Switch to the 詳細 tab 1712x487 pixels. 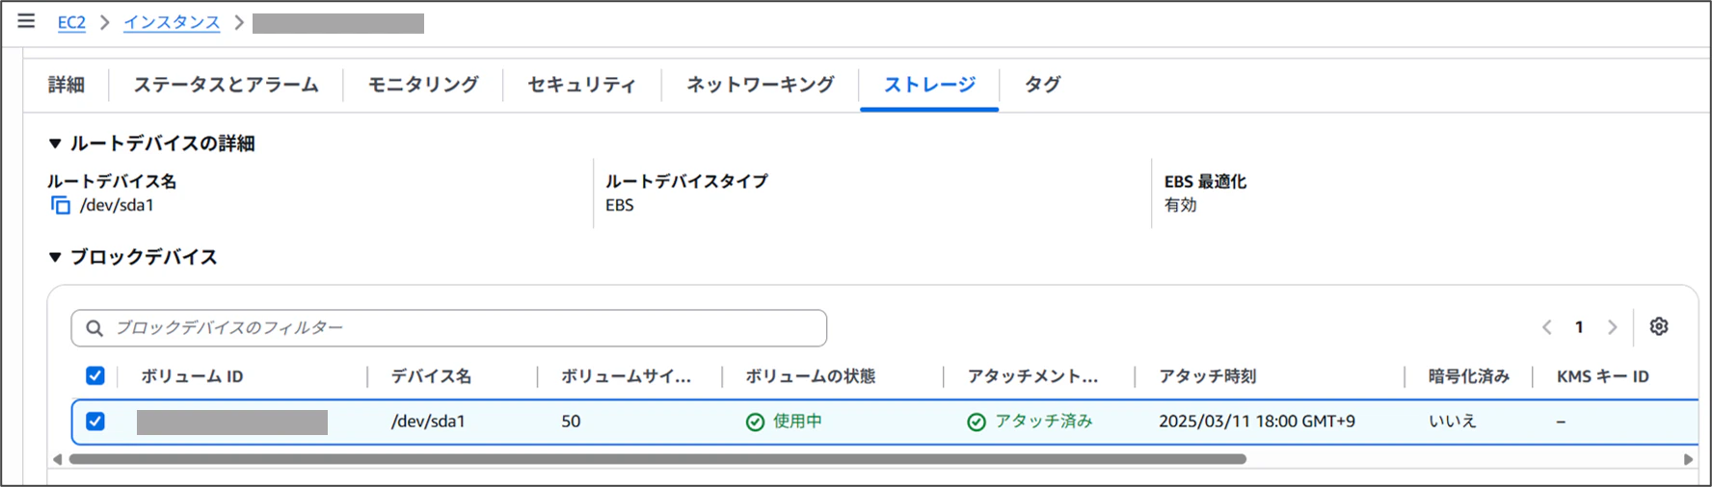tap(67, 85)
